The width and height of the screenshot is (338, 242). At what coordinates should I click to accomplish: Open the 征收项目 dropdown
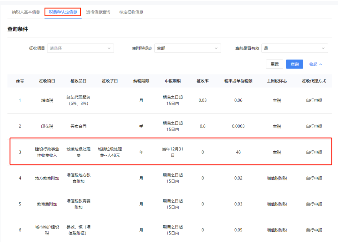click(80, 48)
